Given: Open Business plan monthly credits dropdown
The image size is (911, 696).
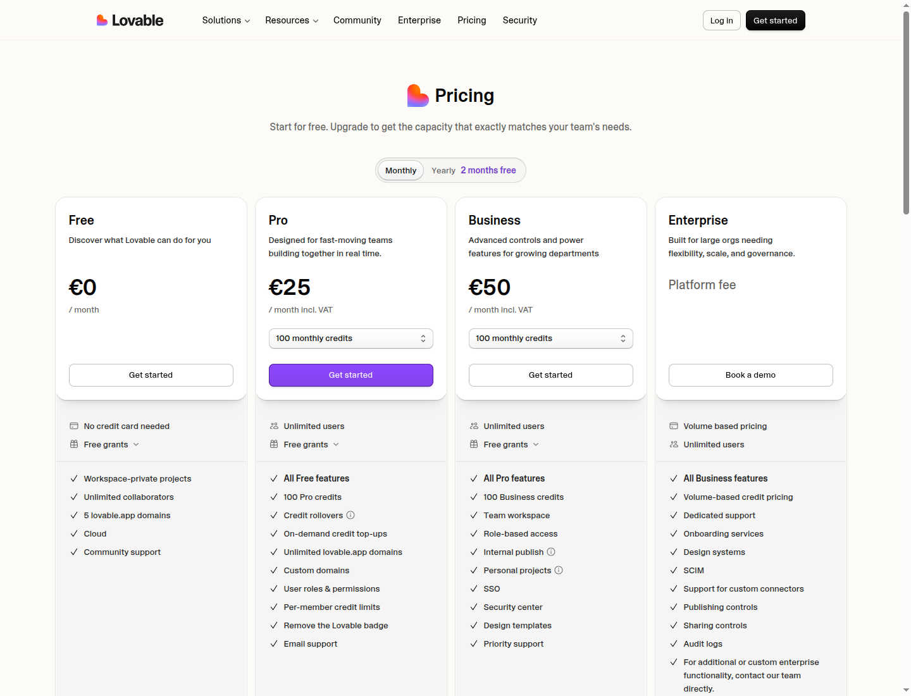Looking at the screenshot, I should (551, 339).
